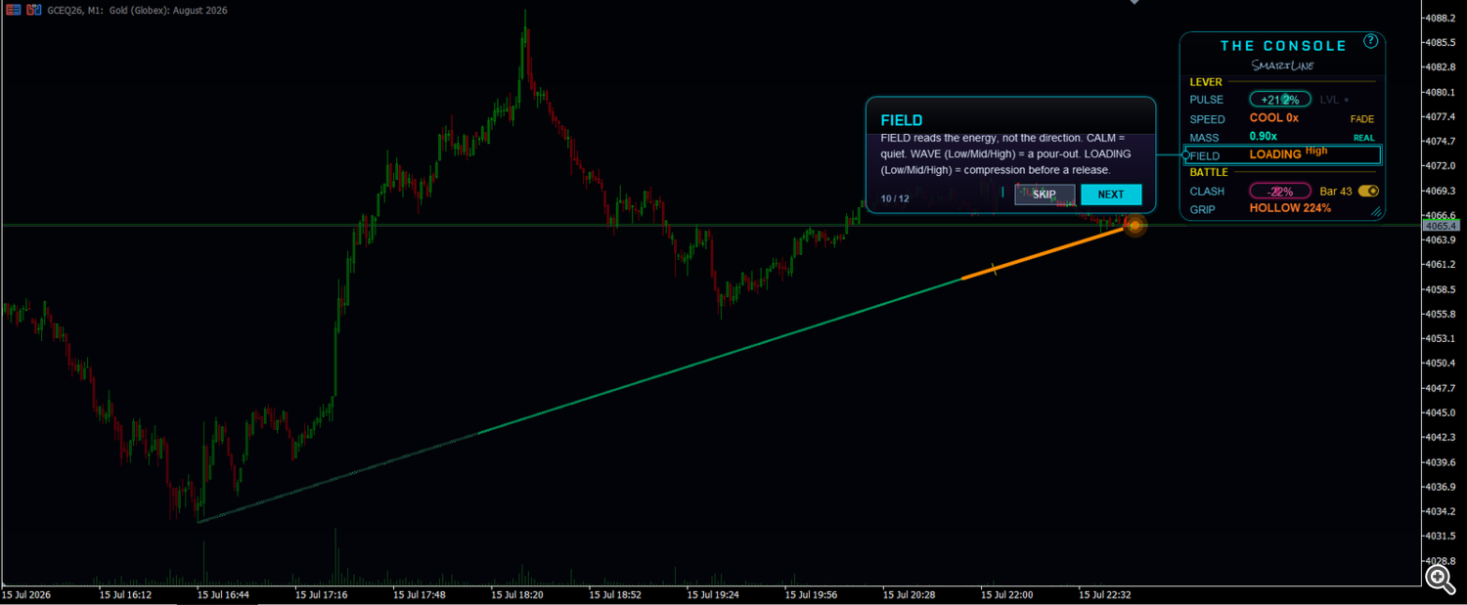The height and width of the screenshot is (605, 1467).
Task: Click the magnifier zoom icon
Action: [1439, 579]
